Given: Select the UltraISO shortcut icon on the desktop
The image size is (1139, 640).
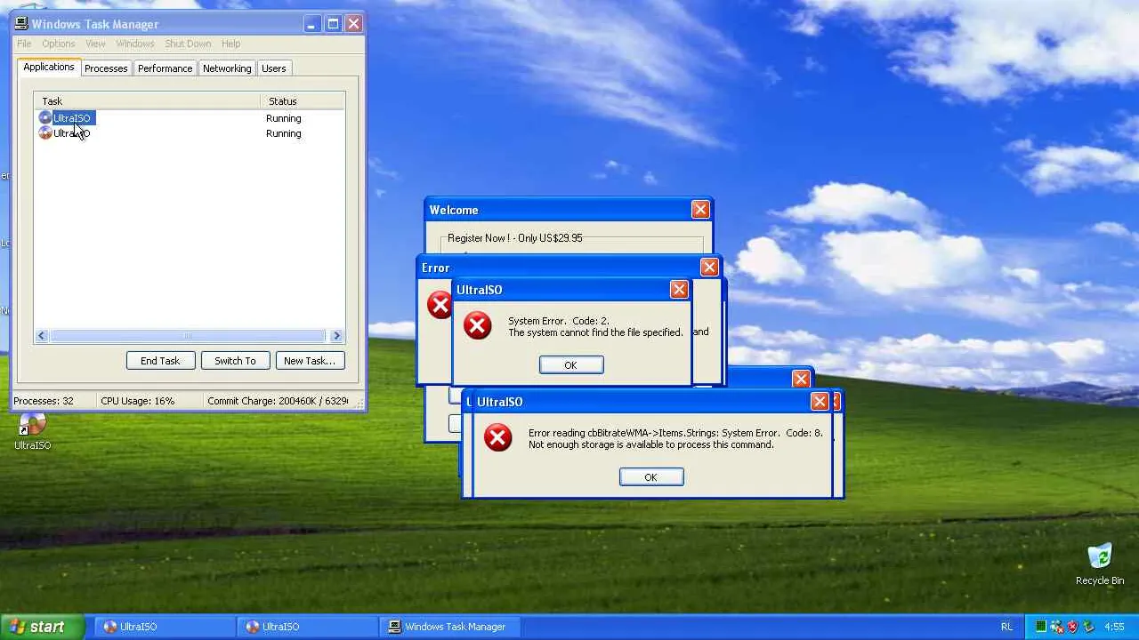Looking at the screenshot, I should [x=32, y=424].
